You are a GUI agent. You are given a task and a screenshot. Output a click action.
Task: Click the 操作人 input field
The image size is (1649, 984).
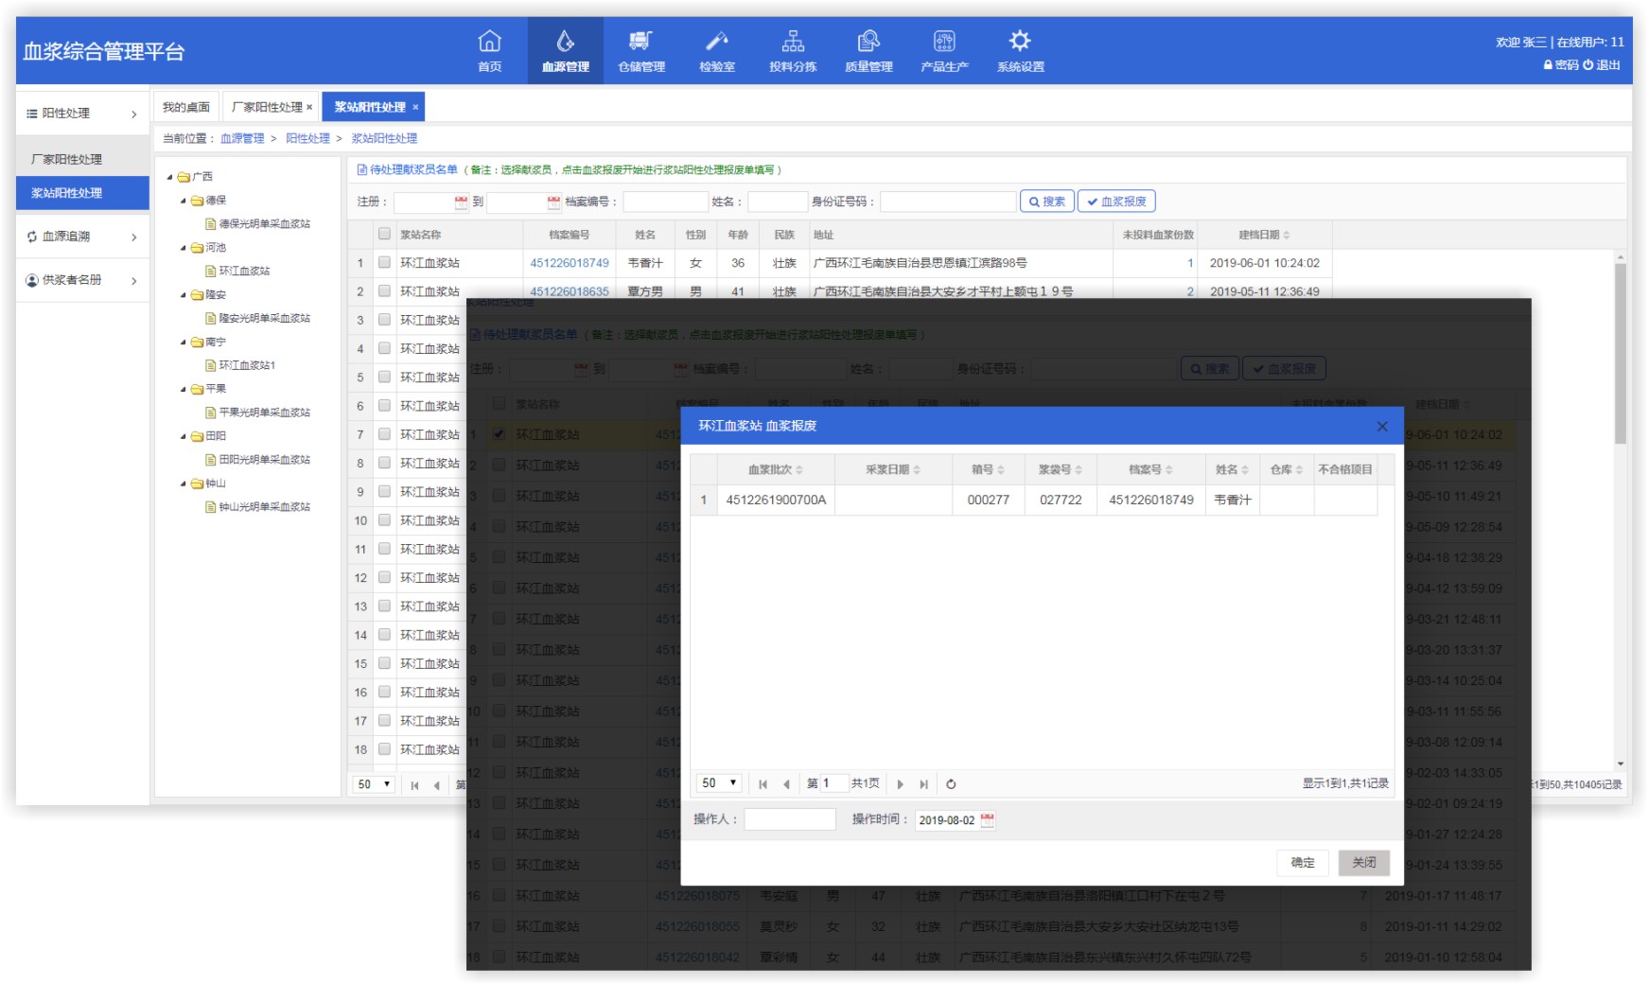790,819
